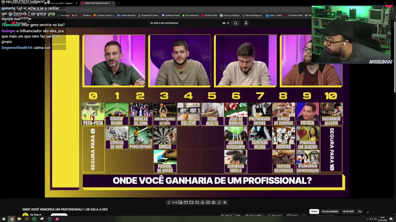Open the Animated GIF editor bookmark

tap(149, 15)
